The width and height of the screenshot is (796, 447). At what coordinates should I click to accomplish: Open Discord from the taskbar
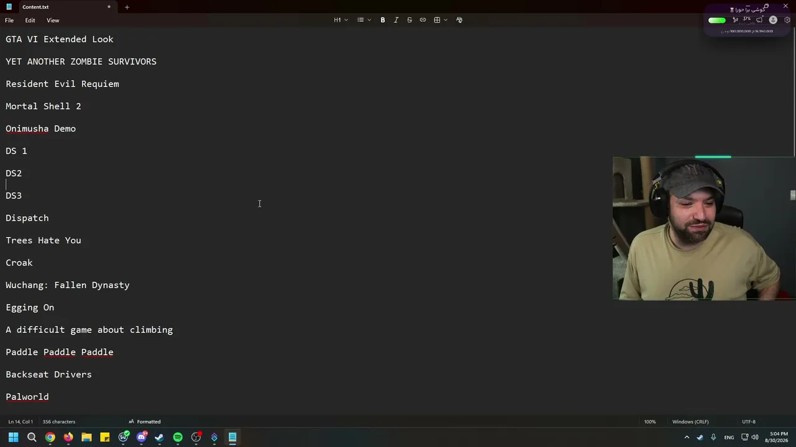click(x=141, y=437)
